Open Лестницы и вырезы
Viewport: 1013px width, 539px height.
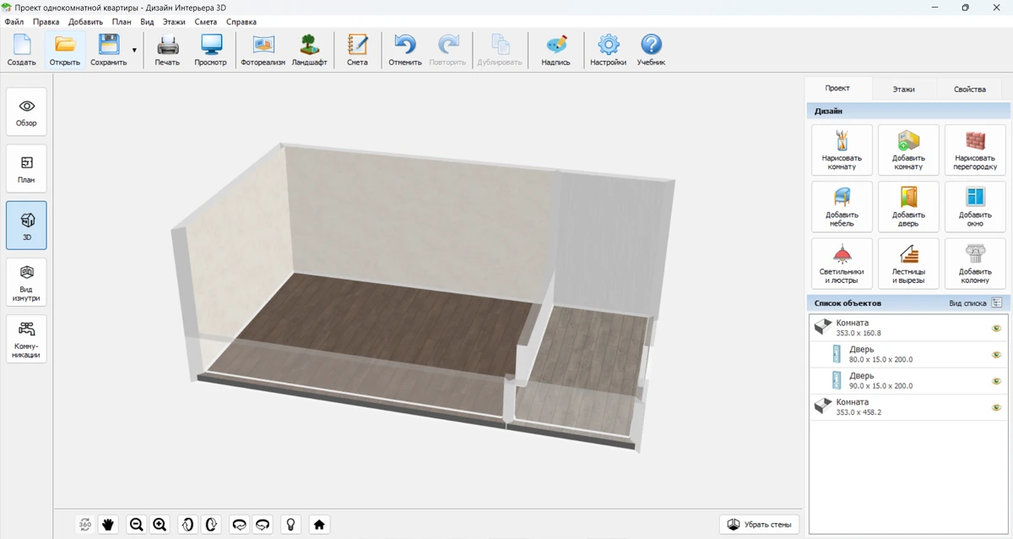908,263
